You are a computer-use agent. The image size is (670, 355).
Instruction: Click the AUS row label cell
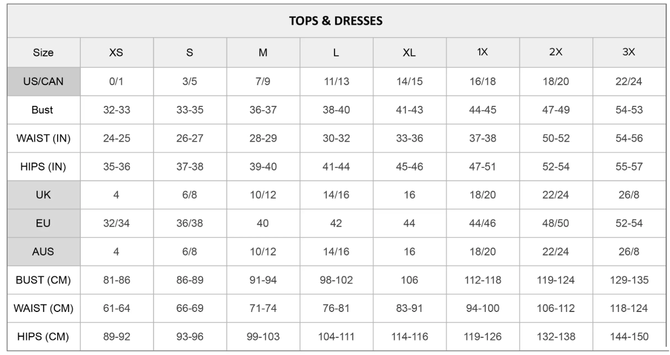pos(44,252)
